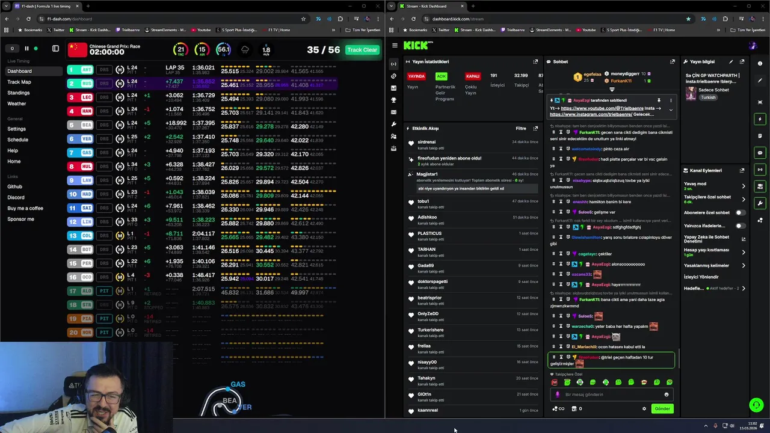Open the emoji picker in chat input
Screen dimensions: 770x433
pyautogui.click(x=666, y=395)
